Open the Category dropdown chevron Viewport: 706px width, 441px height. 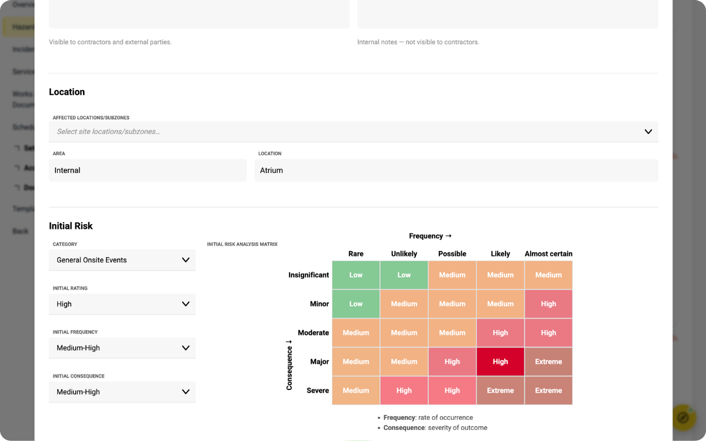186,260
